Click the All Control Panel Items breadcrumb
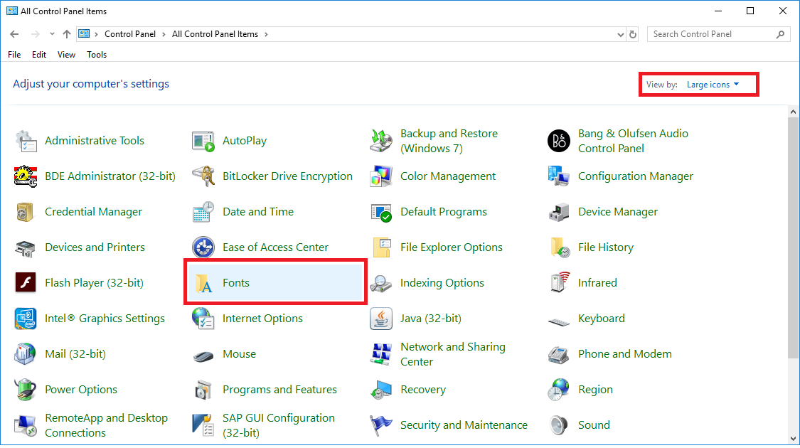Image resolution: width=800 pixels, height=448 pixels. [215, 34]
